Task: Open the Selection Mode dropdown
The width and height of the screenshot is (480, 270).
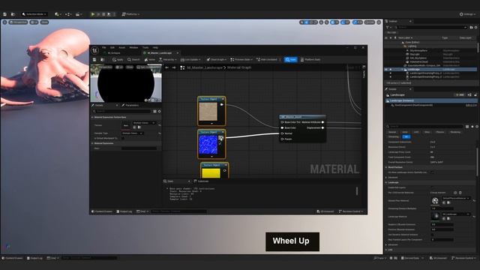Action: (34, 14)
